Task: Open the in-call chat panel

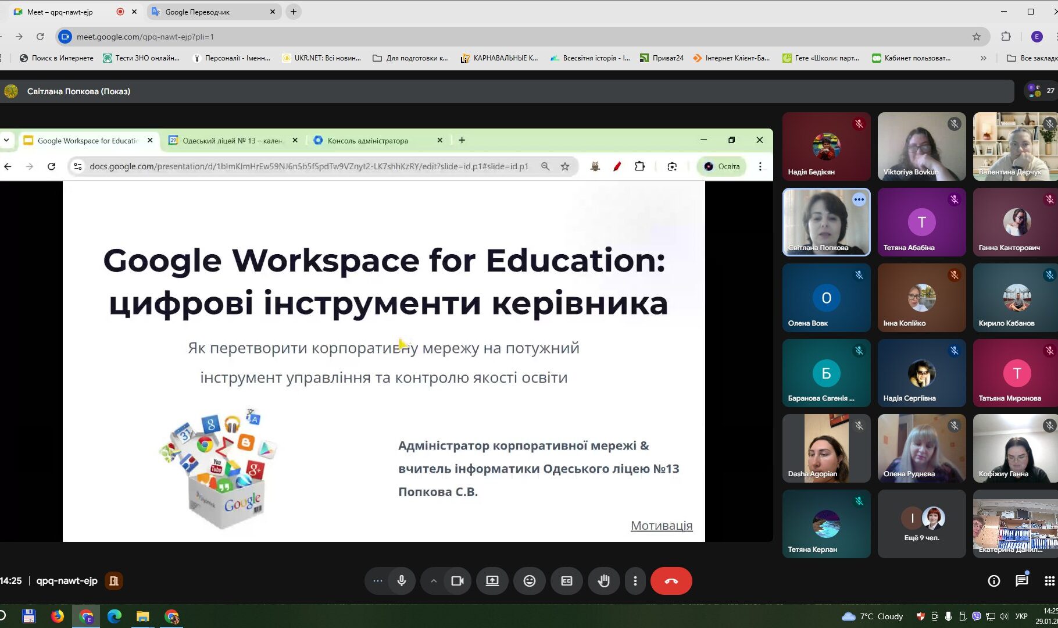Action: pyautogui.click(x=1021, y=581)
